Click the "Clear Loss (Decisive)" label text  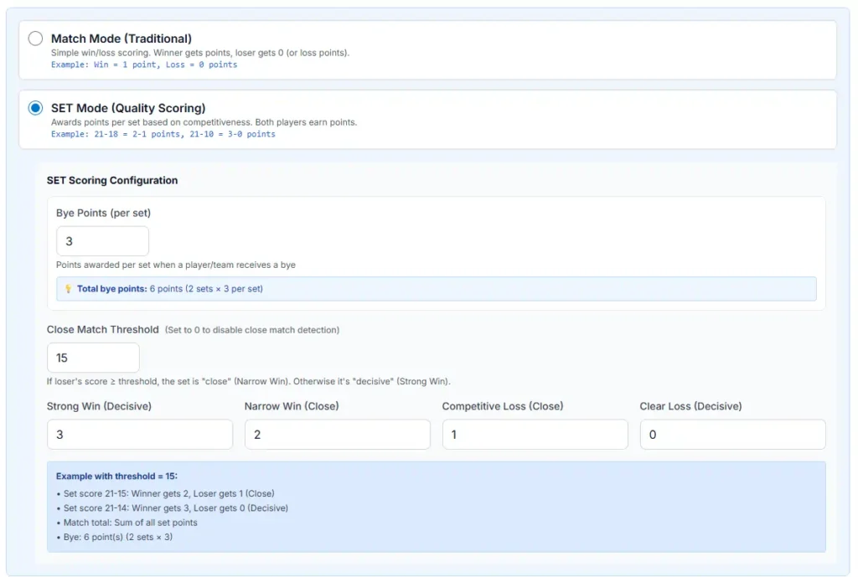(690, 406)
